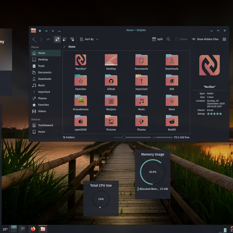Open the search magnifier in Dolphin
The image size is (233, 233).
click(x=168, y=39)
